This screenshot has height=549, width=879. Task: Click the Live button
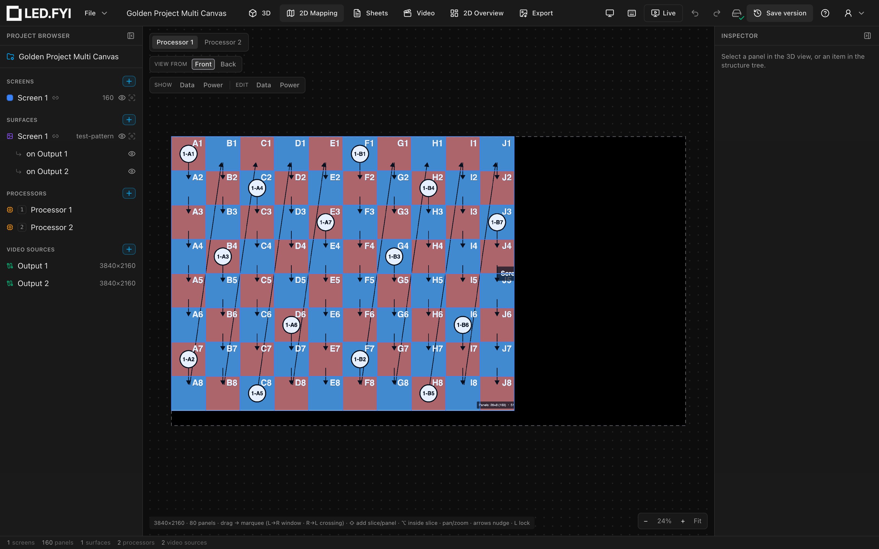pos(663,13)
